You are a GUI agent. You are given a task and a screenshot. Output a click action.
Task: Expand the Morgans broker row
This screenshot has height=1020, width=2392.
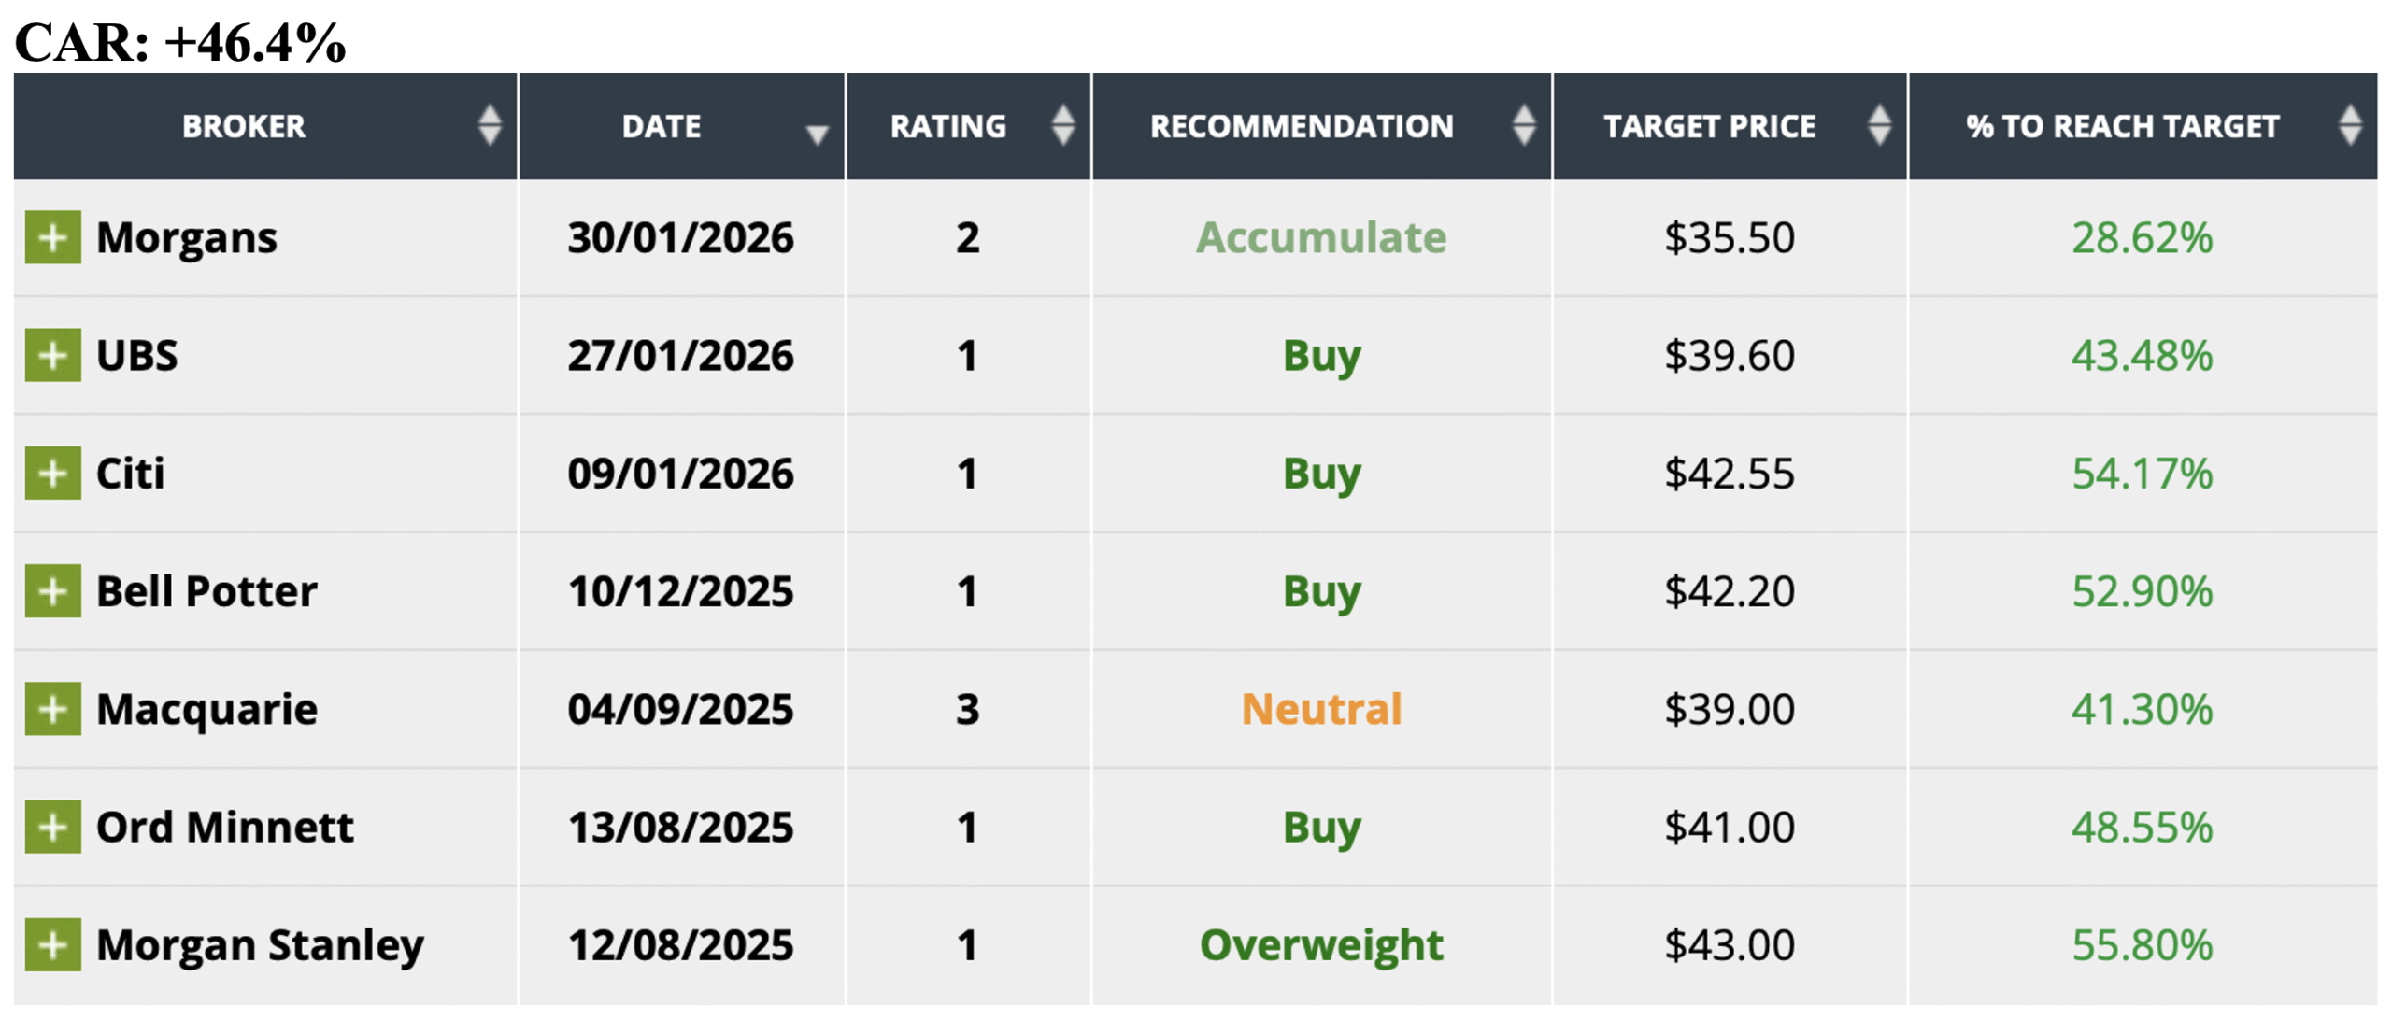[x=52, y=237]
